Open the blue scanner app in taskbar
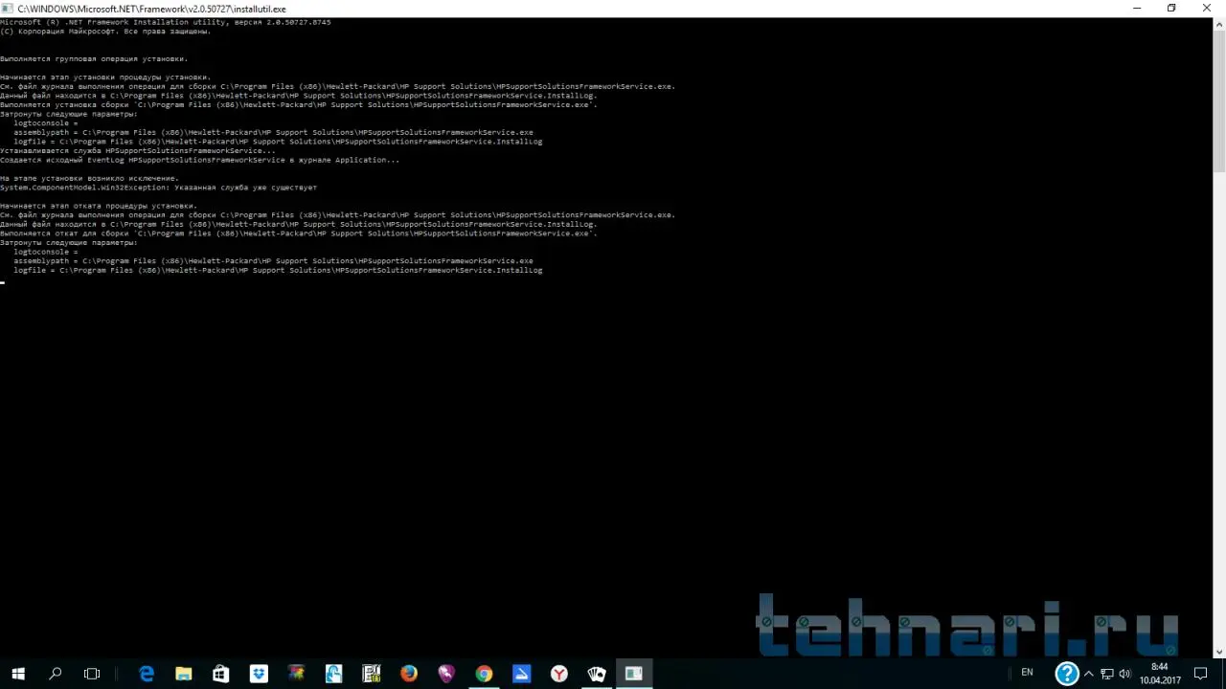This screenshot has height=689, width=1226. click(521, 674)
